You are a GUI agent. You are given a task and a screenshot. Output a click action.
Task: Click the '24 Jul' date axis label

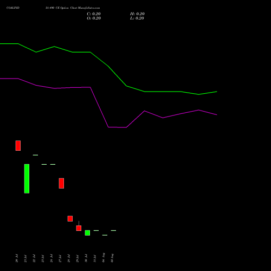(x=51, y=258)
